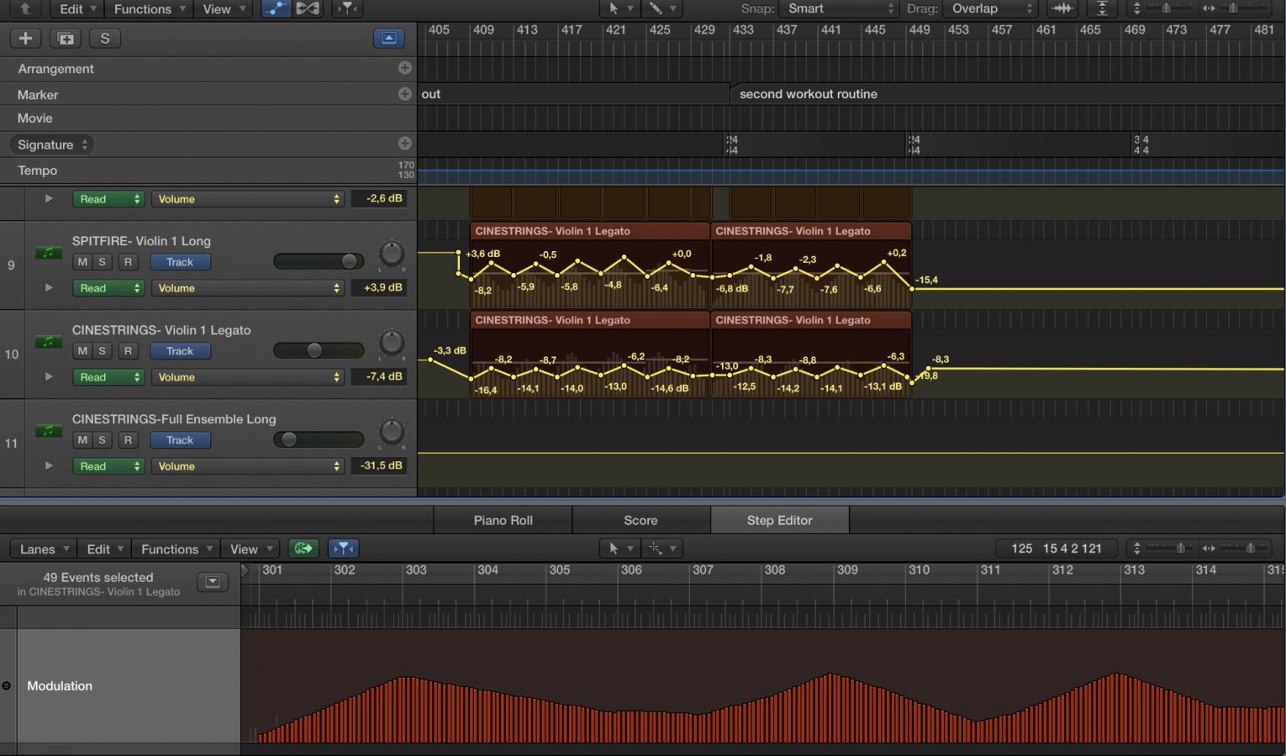The width and height of the screenshot is (1286, 756).
Task: Click the waveform zoom icon
Action: click(x=1062, y=8)
